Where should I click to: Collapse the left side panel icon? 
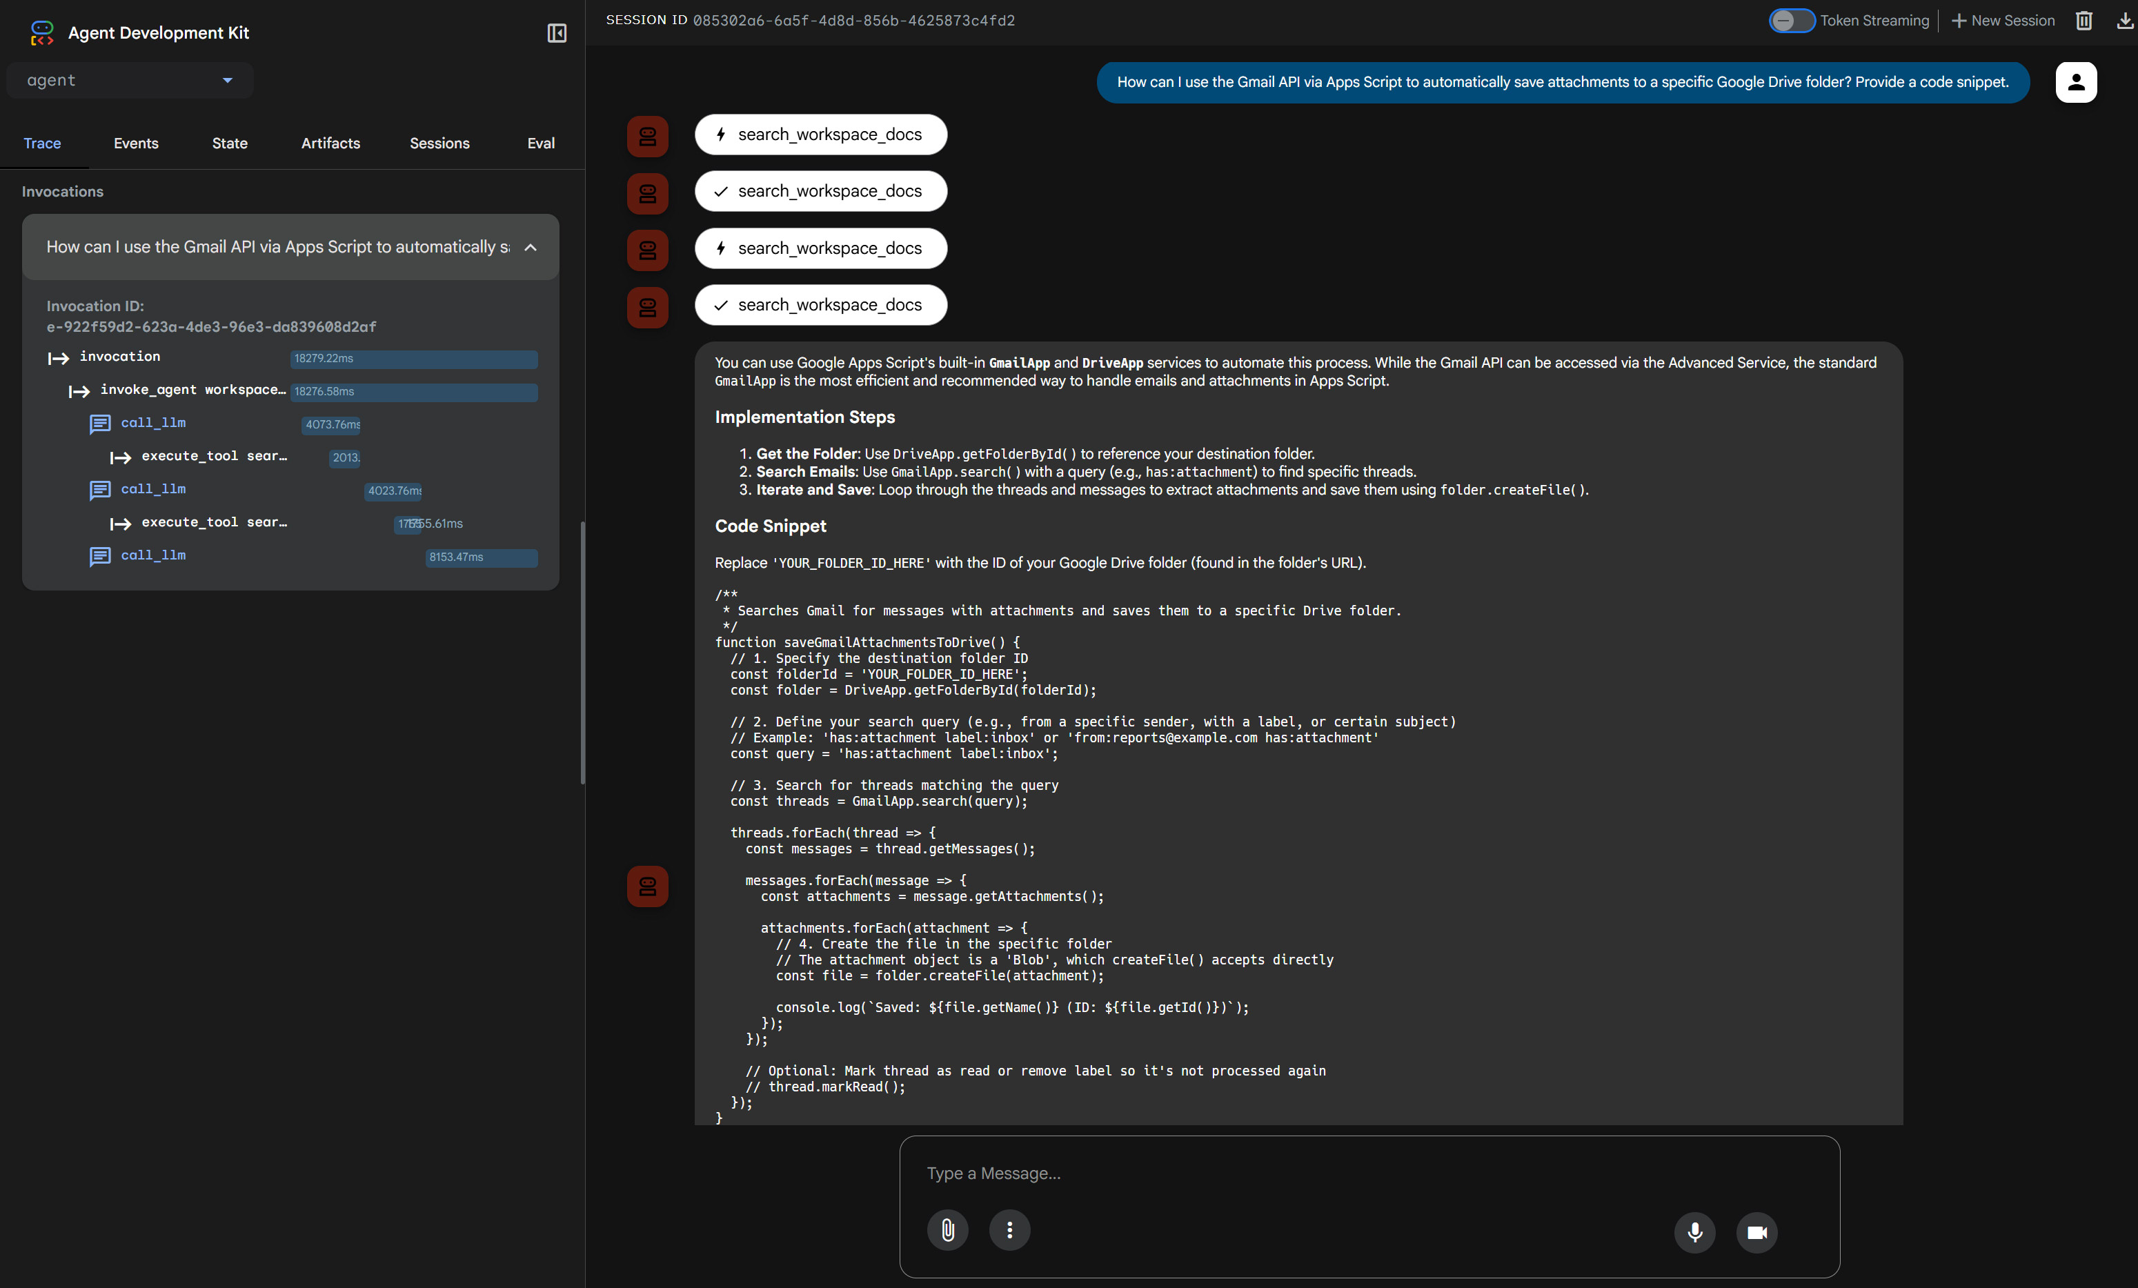point(556,33)
